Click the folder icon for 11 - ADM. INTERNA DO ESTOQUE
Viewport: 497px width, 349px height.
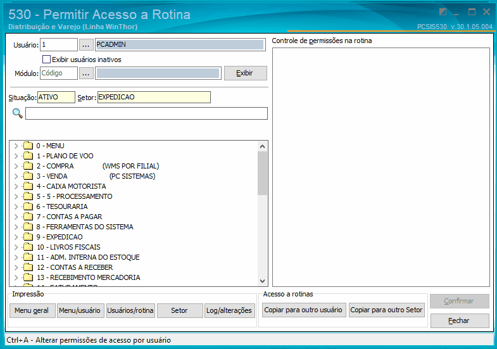tap(28, 257)
